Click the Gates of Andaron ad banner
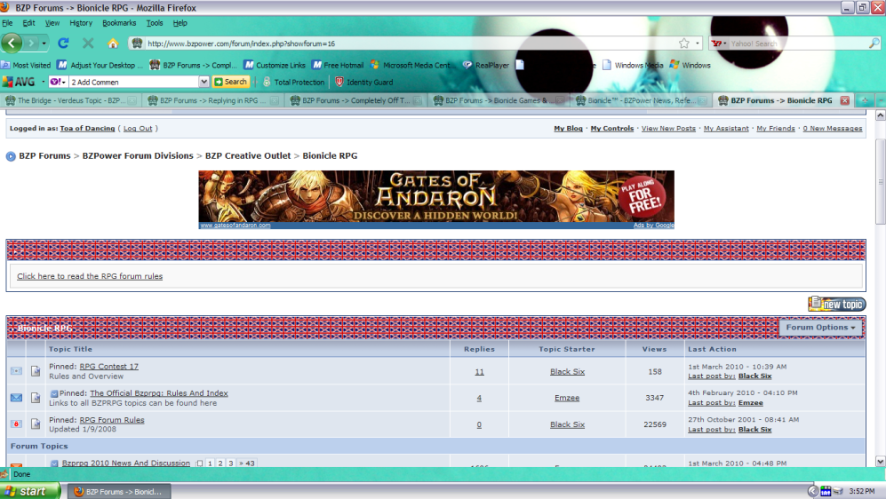Image resolution: width=886 pixels, height=499 pixels. [x=436, y=199]
